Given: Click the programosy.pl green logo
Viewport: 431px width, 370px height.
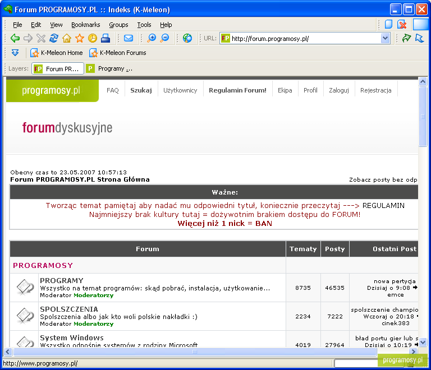Looking at the screenshot, I should coord(52,90).
